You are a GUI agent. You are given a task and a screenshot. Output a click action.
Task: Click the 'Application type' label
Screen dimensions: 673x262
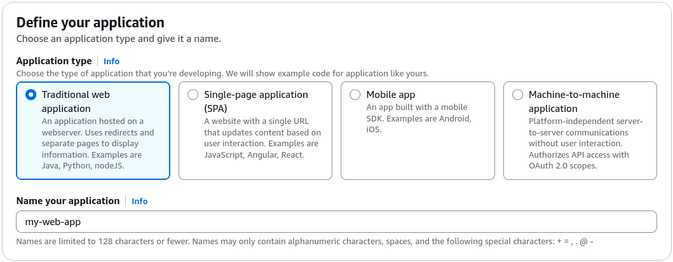54,61
